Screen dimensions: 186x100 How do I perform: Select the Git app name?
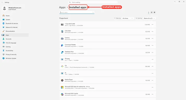(x=66, y=66)
